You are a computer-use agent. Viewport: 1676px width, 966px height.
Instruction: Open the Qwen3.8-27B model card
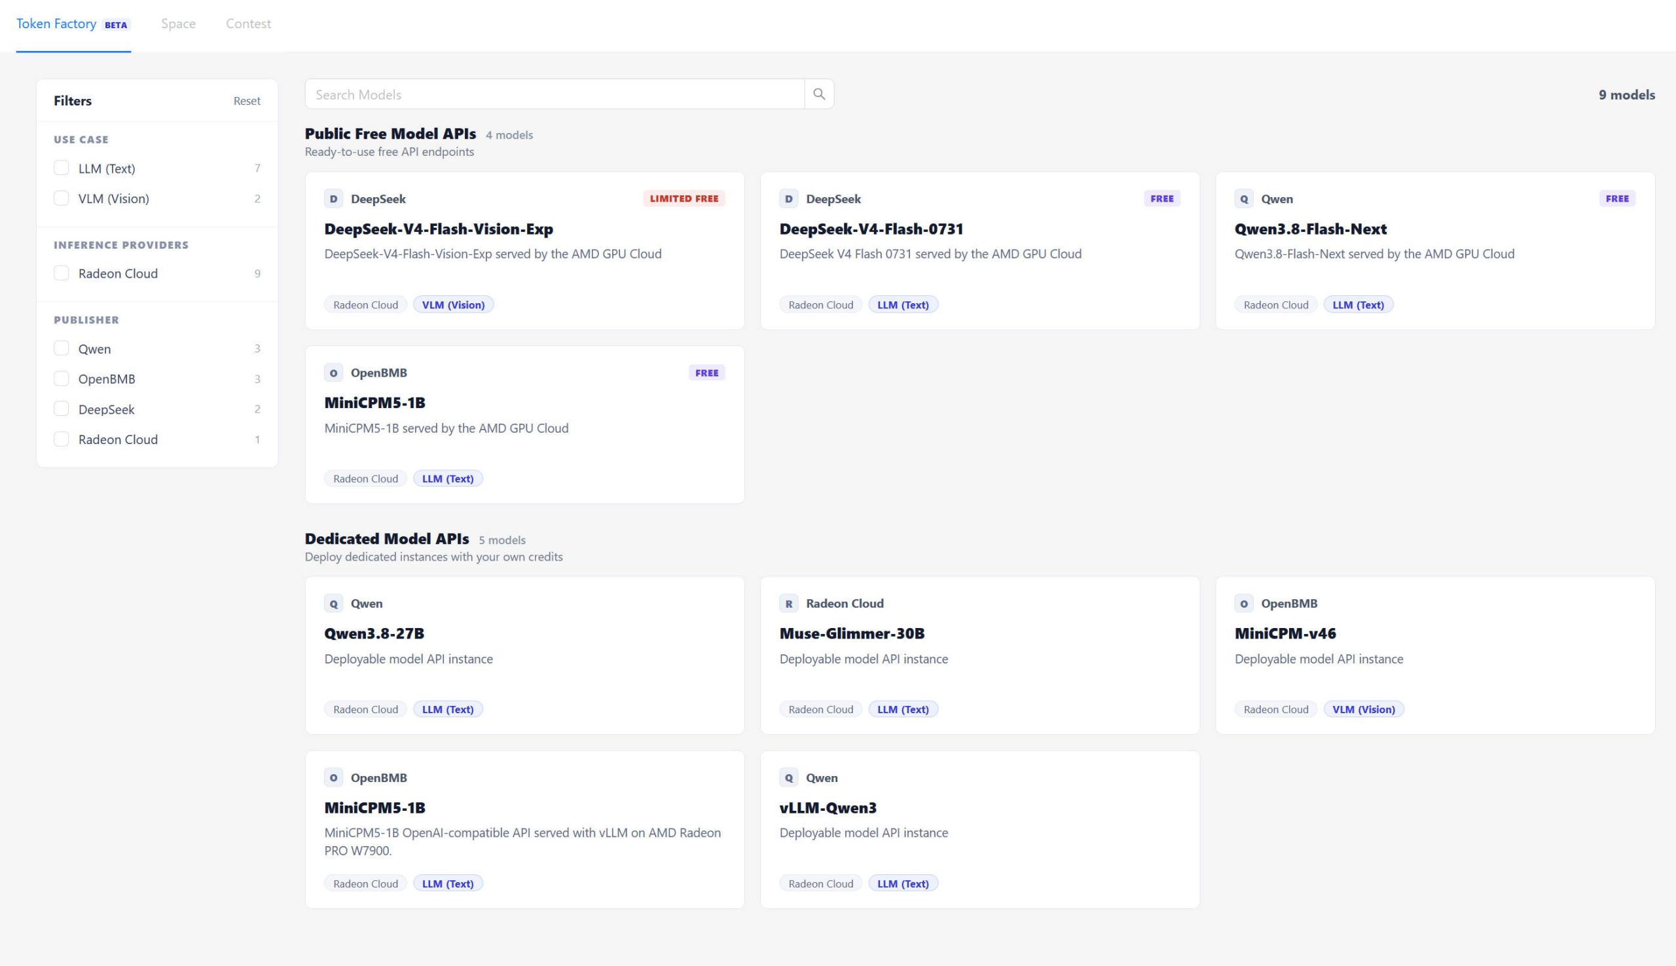[x=524, y=655]
